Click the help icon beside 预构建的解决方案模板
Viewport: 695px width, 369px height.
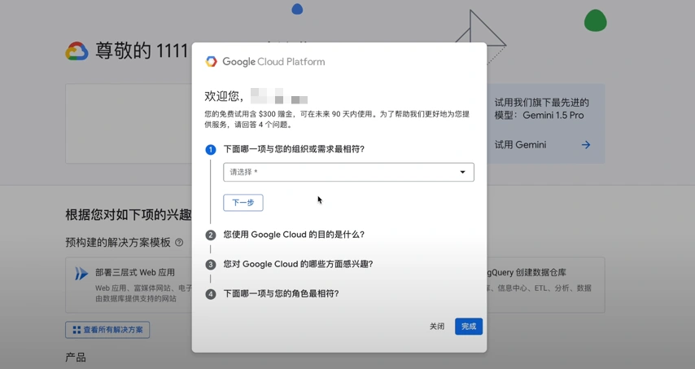[179, 243]
